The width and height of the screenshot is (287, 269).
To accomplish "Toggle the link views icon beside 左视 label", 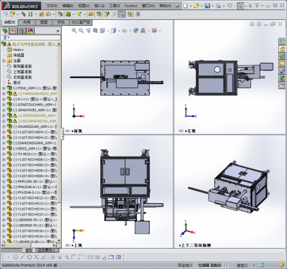I will (x=181, y=131).
